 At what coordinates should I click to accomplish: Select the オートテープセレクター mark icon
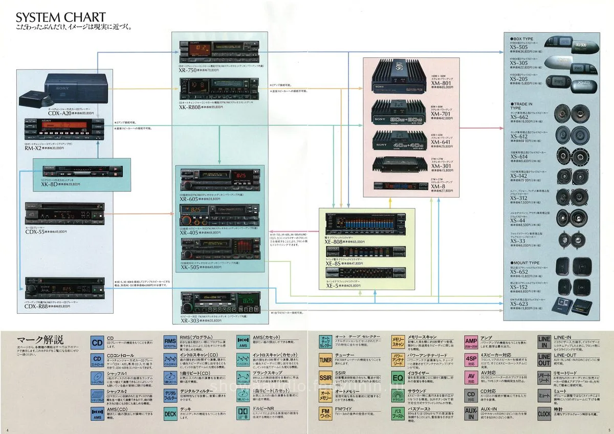tap(325, 342)
